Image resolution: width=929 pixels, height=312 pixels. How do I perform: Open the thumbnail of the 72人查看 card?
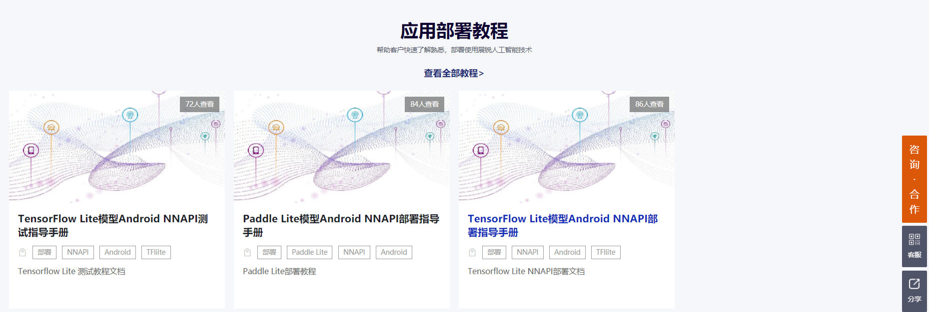pyautogui.click(x=117, y=147)
